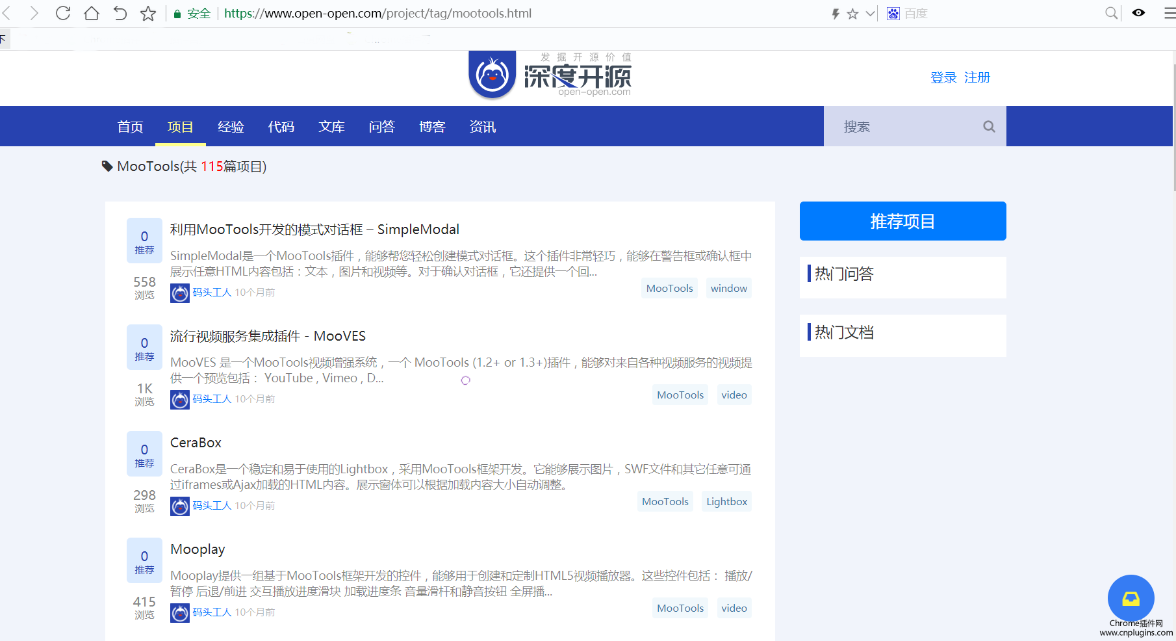Image resolution: width=1176 pixels, height=641 pixels.
Task: Click 码头工人 author link under MooVES
Action: coord(212,399)
